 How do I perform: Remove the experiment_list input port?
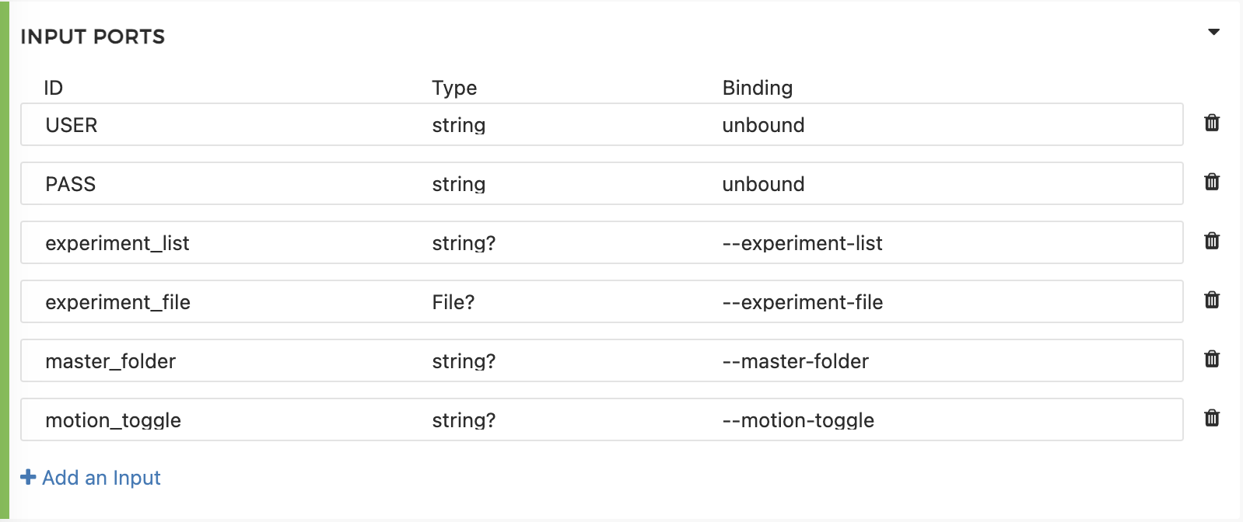tap(1211, 241)
